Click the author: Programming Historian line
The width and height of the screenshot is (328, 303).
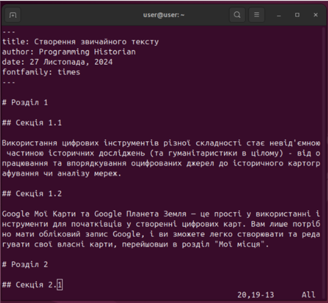(x=69, y=52)
